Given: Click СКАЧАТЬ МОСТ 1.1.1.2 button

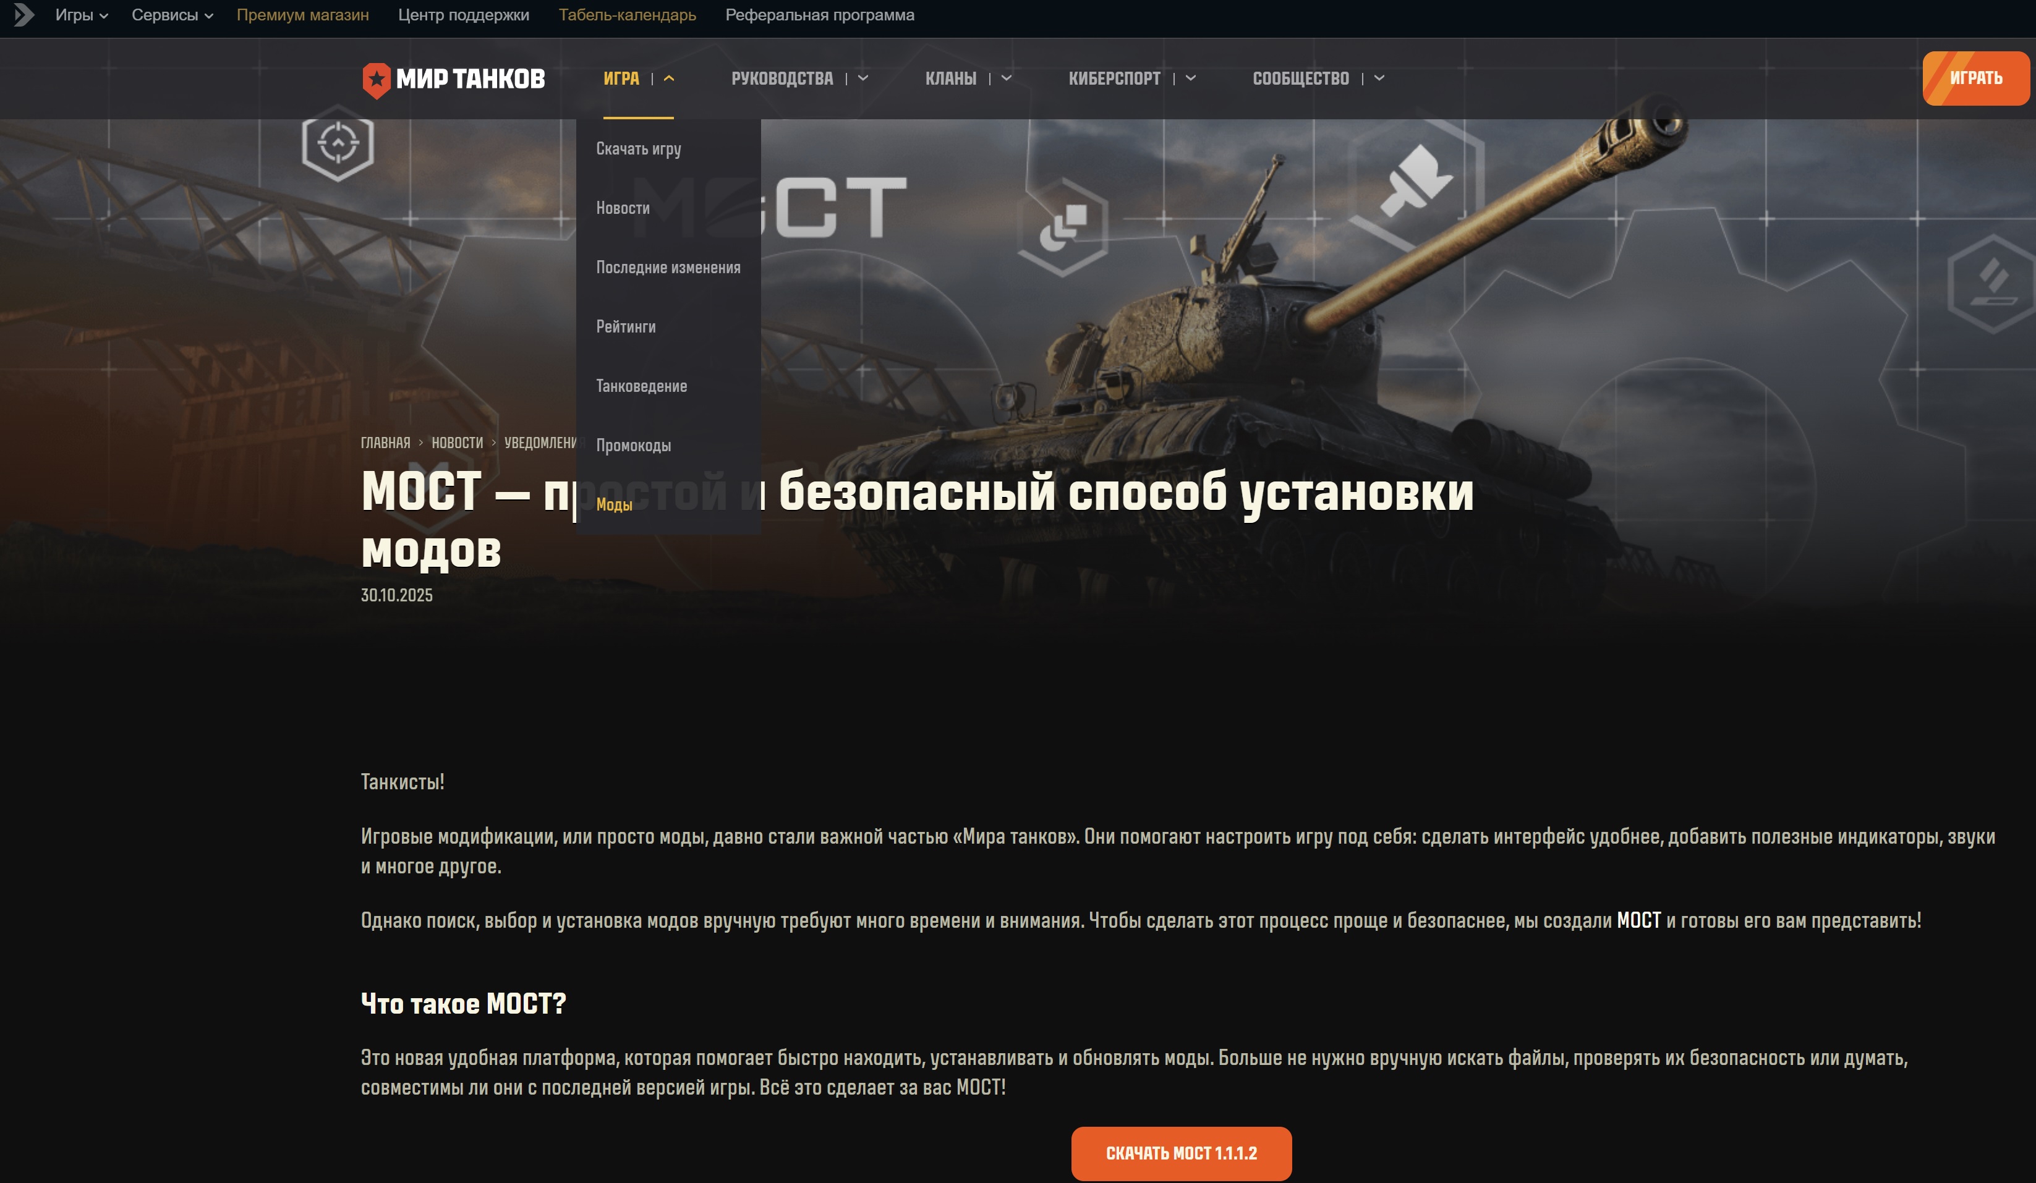Looking at the screenshot, I should click(1181, 1153).
